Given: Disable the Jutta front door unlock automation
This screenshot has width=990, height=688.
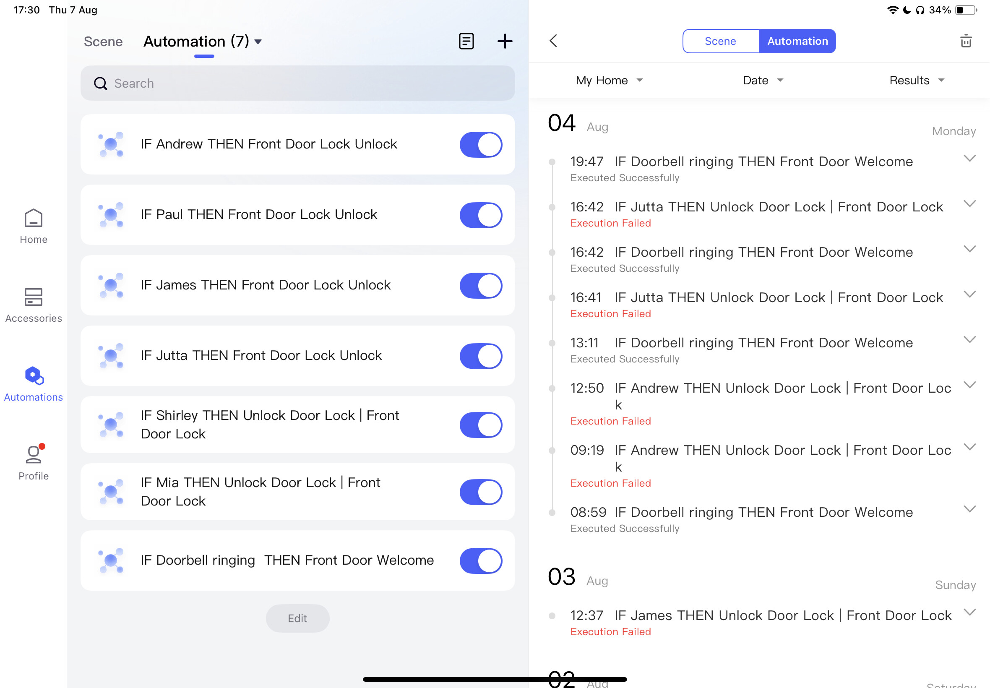Looking at the screenshot, I should coord(481,356).
